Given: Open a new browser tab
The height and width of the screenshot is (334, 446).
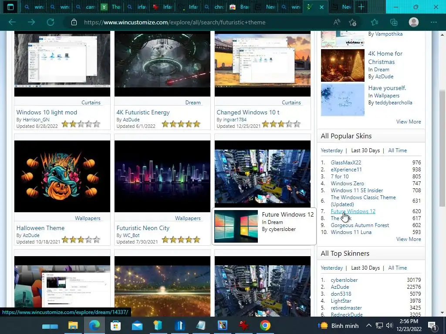Looking at the screenshot, I should (361, 7).
